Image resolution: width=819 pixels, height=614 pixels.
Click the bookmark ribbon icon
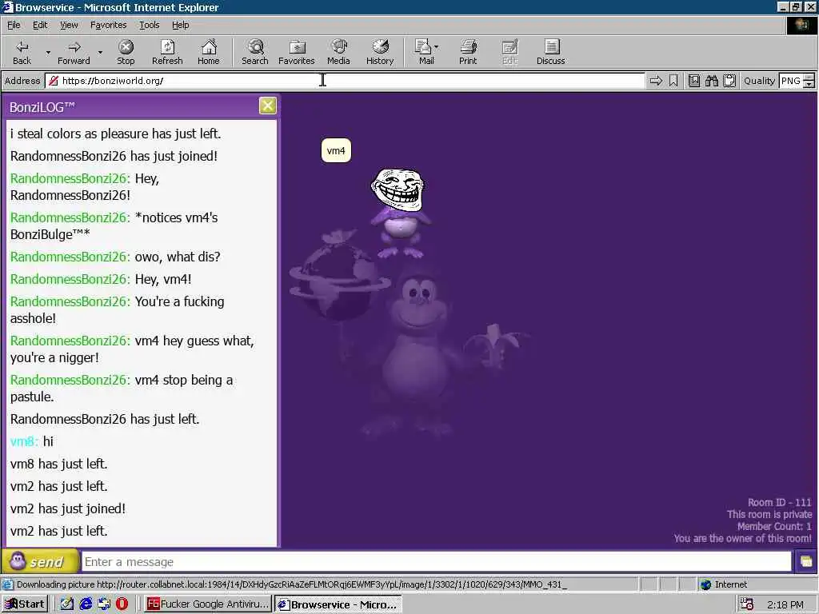[673, 81]
